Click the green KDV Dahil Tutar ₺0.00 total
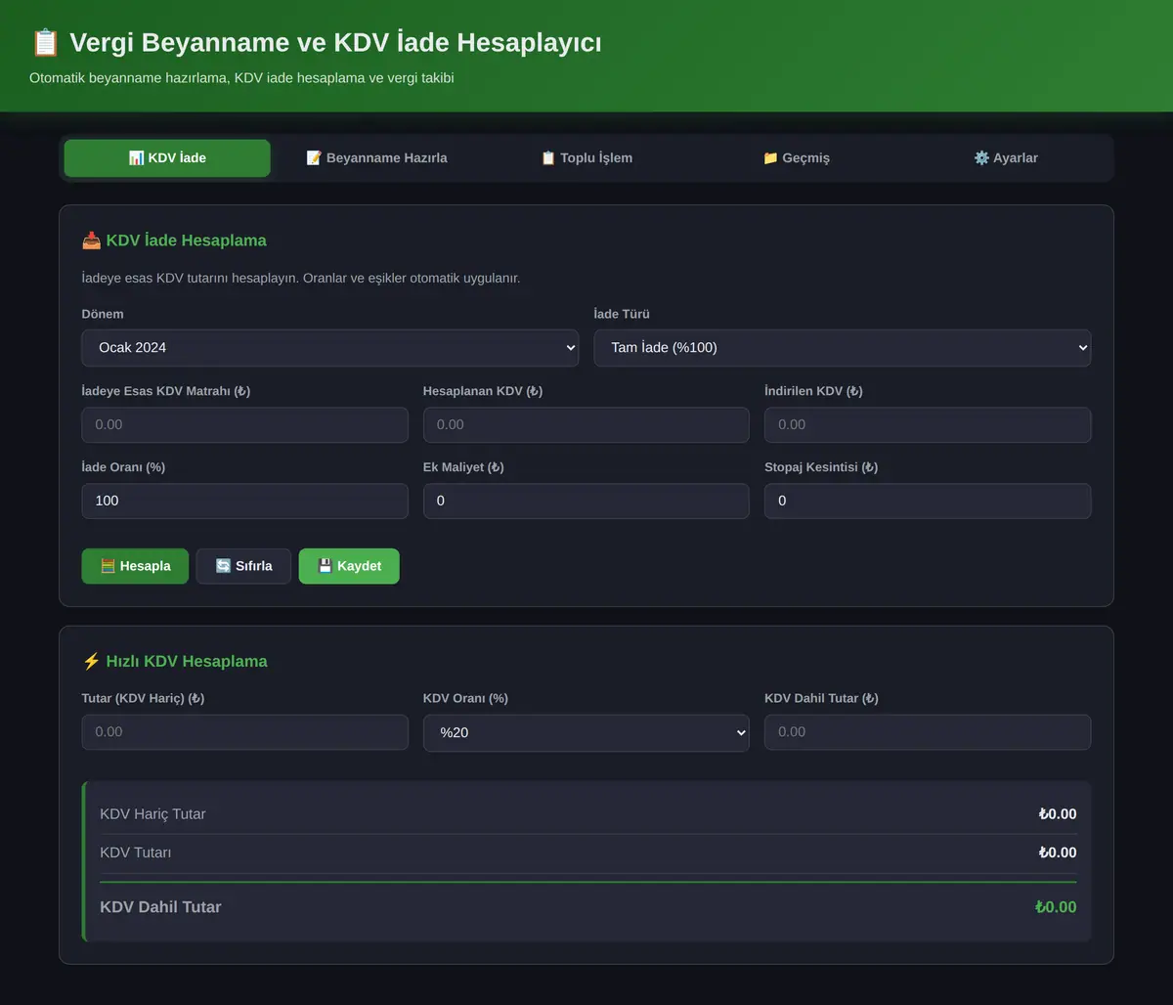 click(1056, 907)
